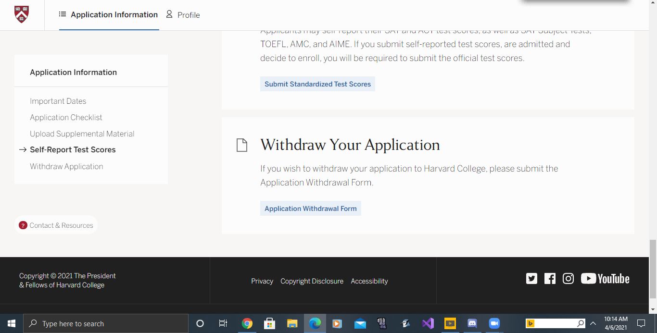Click the Harvard shield logo

click(x=22, y=14)
